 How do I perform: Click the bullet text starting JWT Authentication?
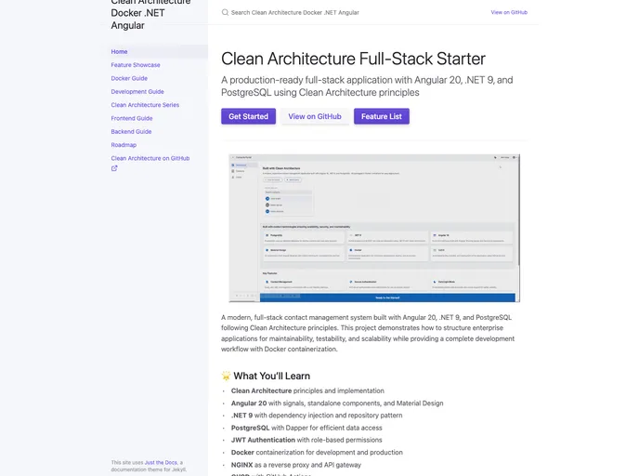click(x=306, y=440)
